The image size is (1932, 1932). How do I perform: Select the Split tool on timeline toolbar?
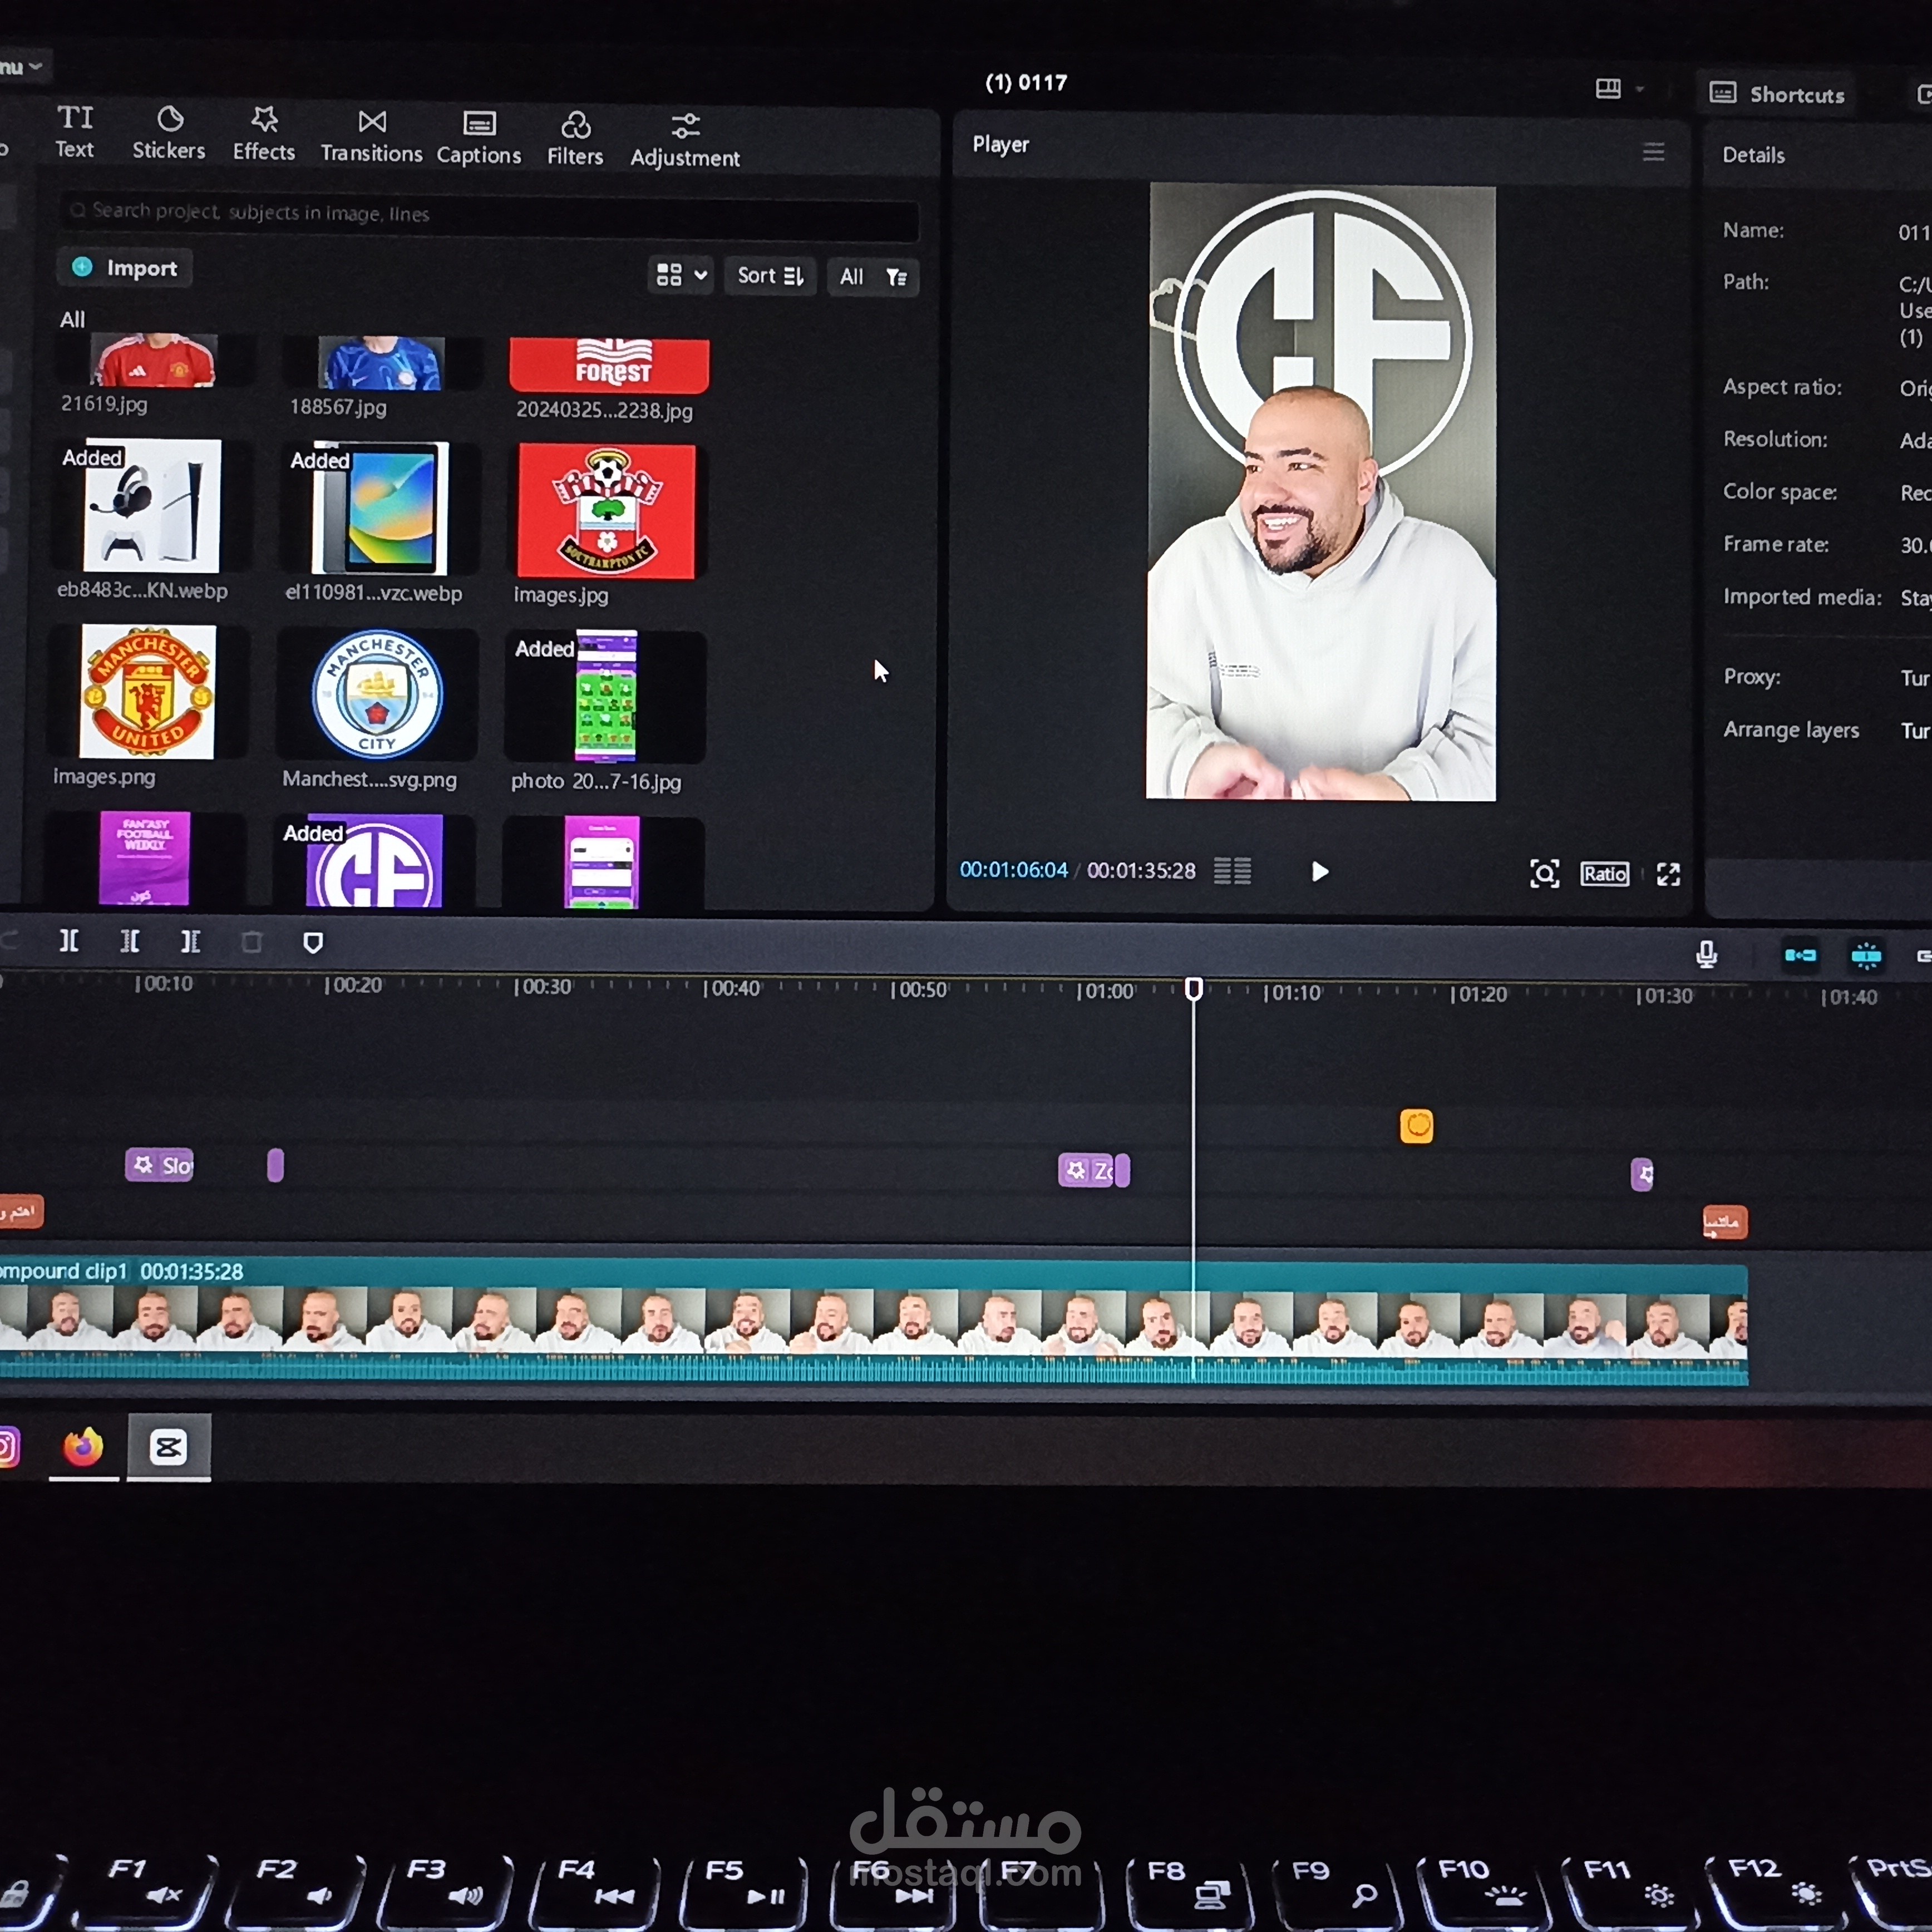[x=69, y=941]
